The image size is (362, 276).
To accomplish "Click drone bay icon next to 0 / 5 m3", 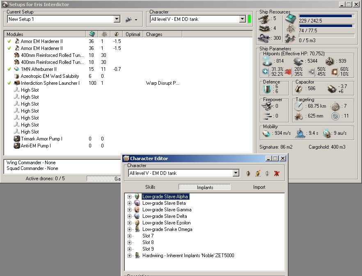I will click(x=290, y=38).
